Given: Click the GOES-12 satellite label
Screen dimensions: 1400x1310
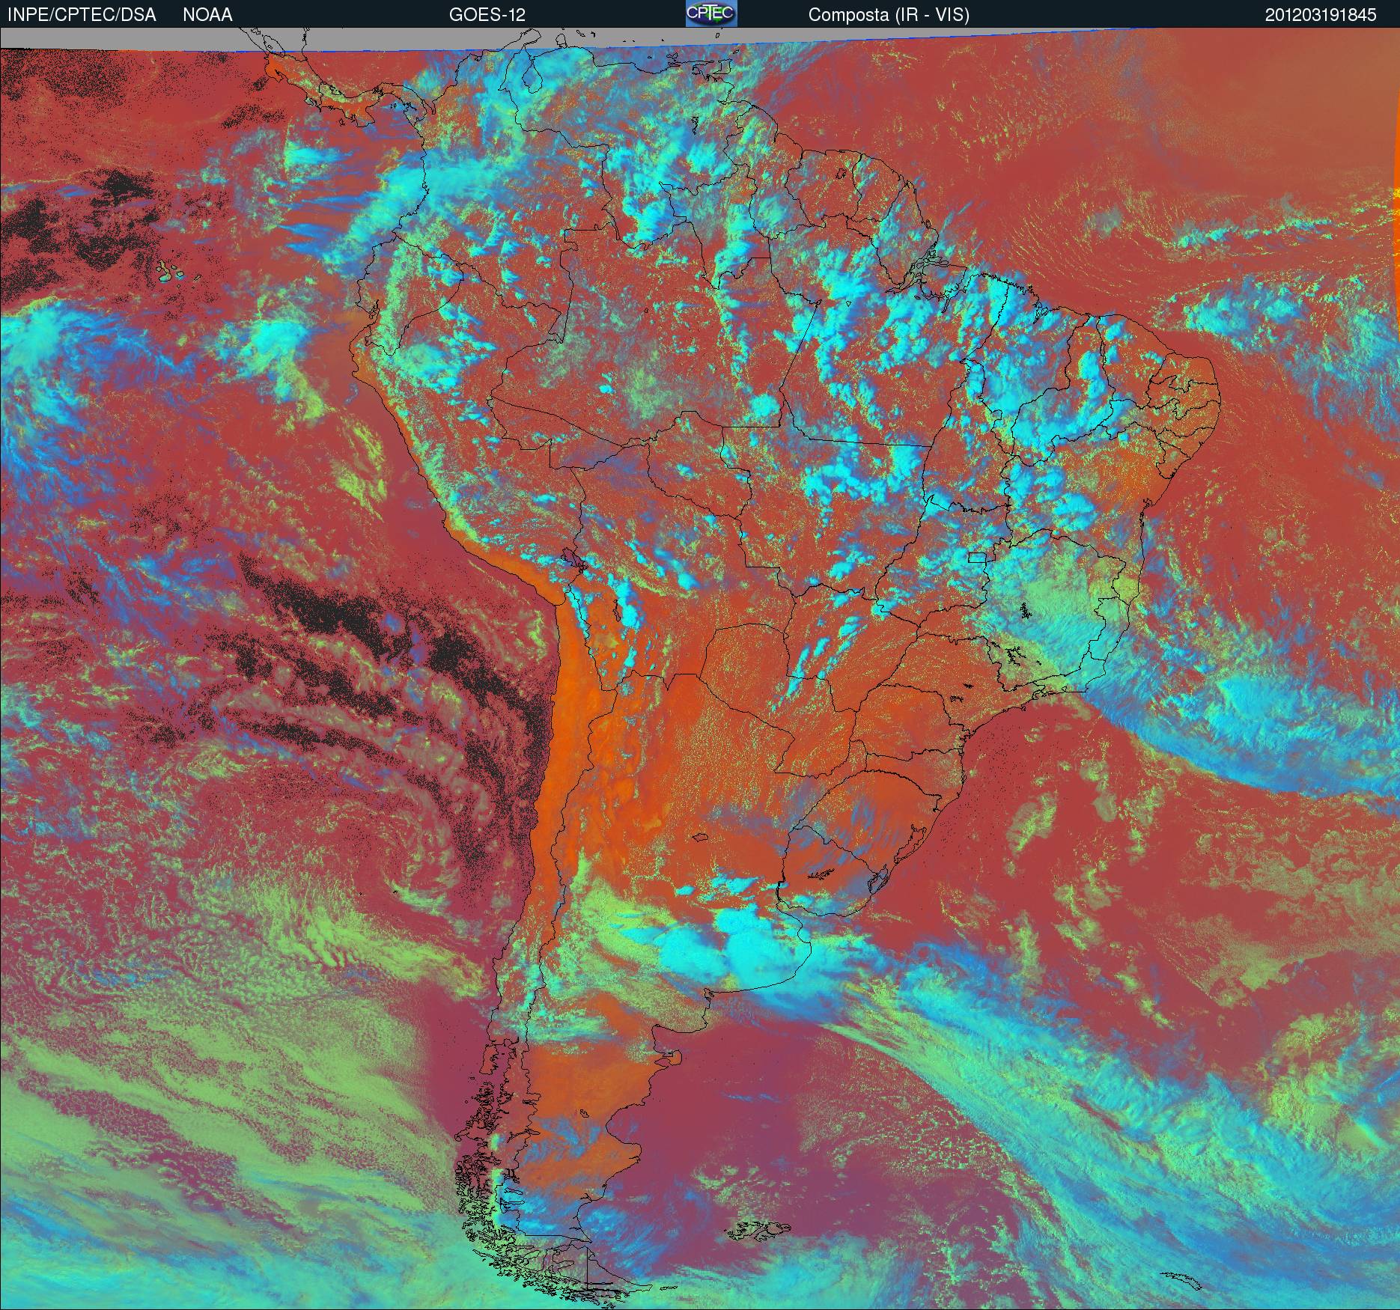Looking at the screenshot, I should (487, 15).
